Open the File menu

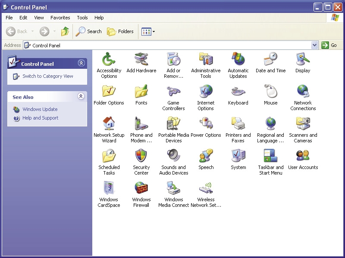[x=9, y=18]
